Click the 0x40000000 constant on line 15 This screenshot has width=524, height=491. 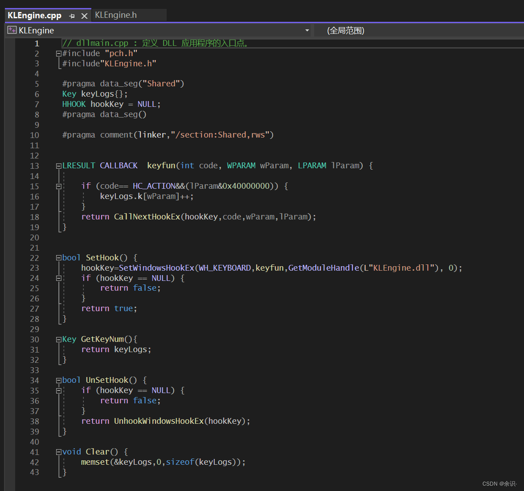(x=246, y=186)
